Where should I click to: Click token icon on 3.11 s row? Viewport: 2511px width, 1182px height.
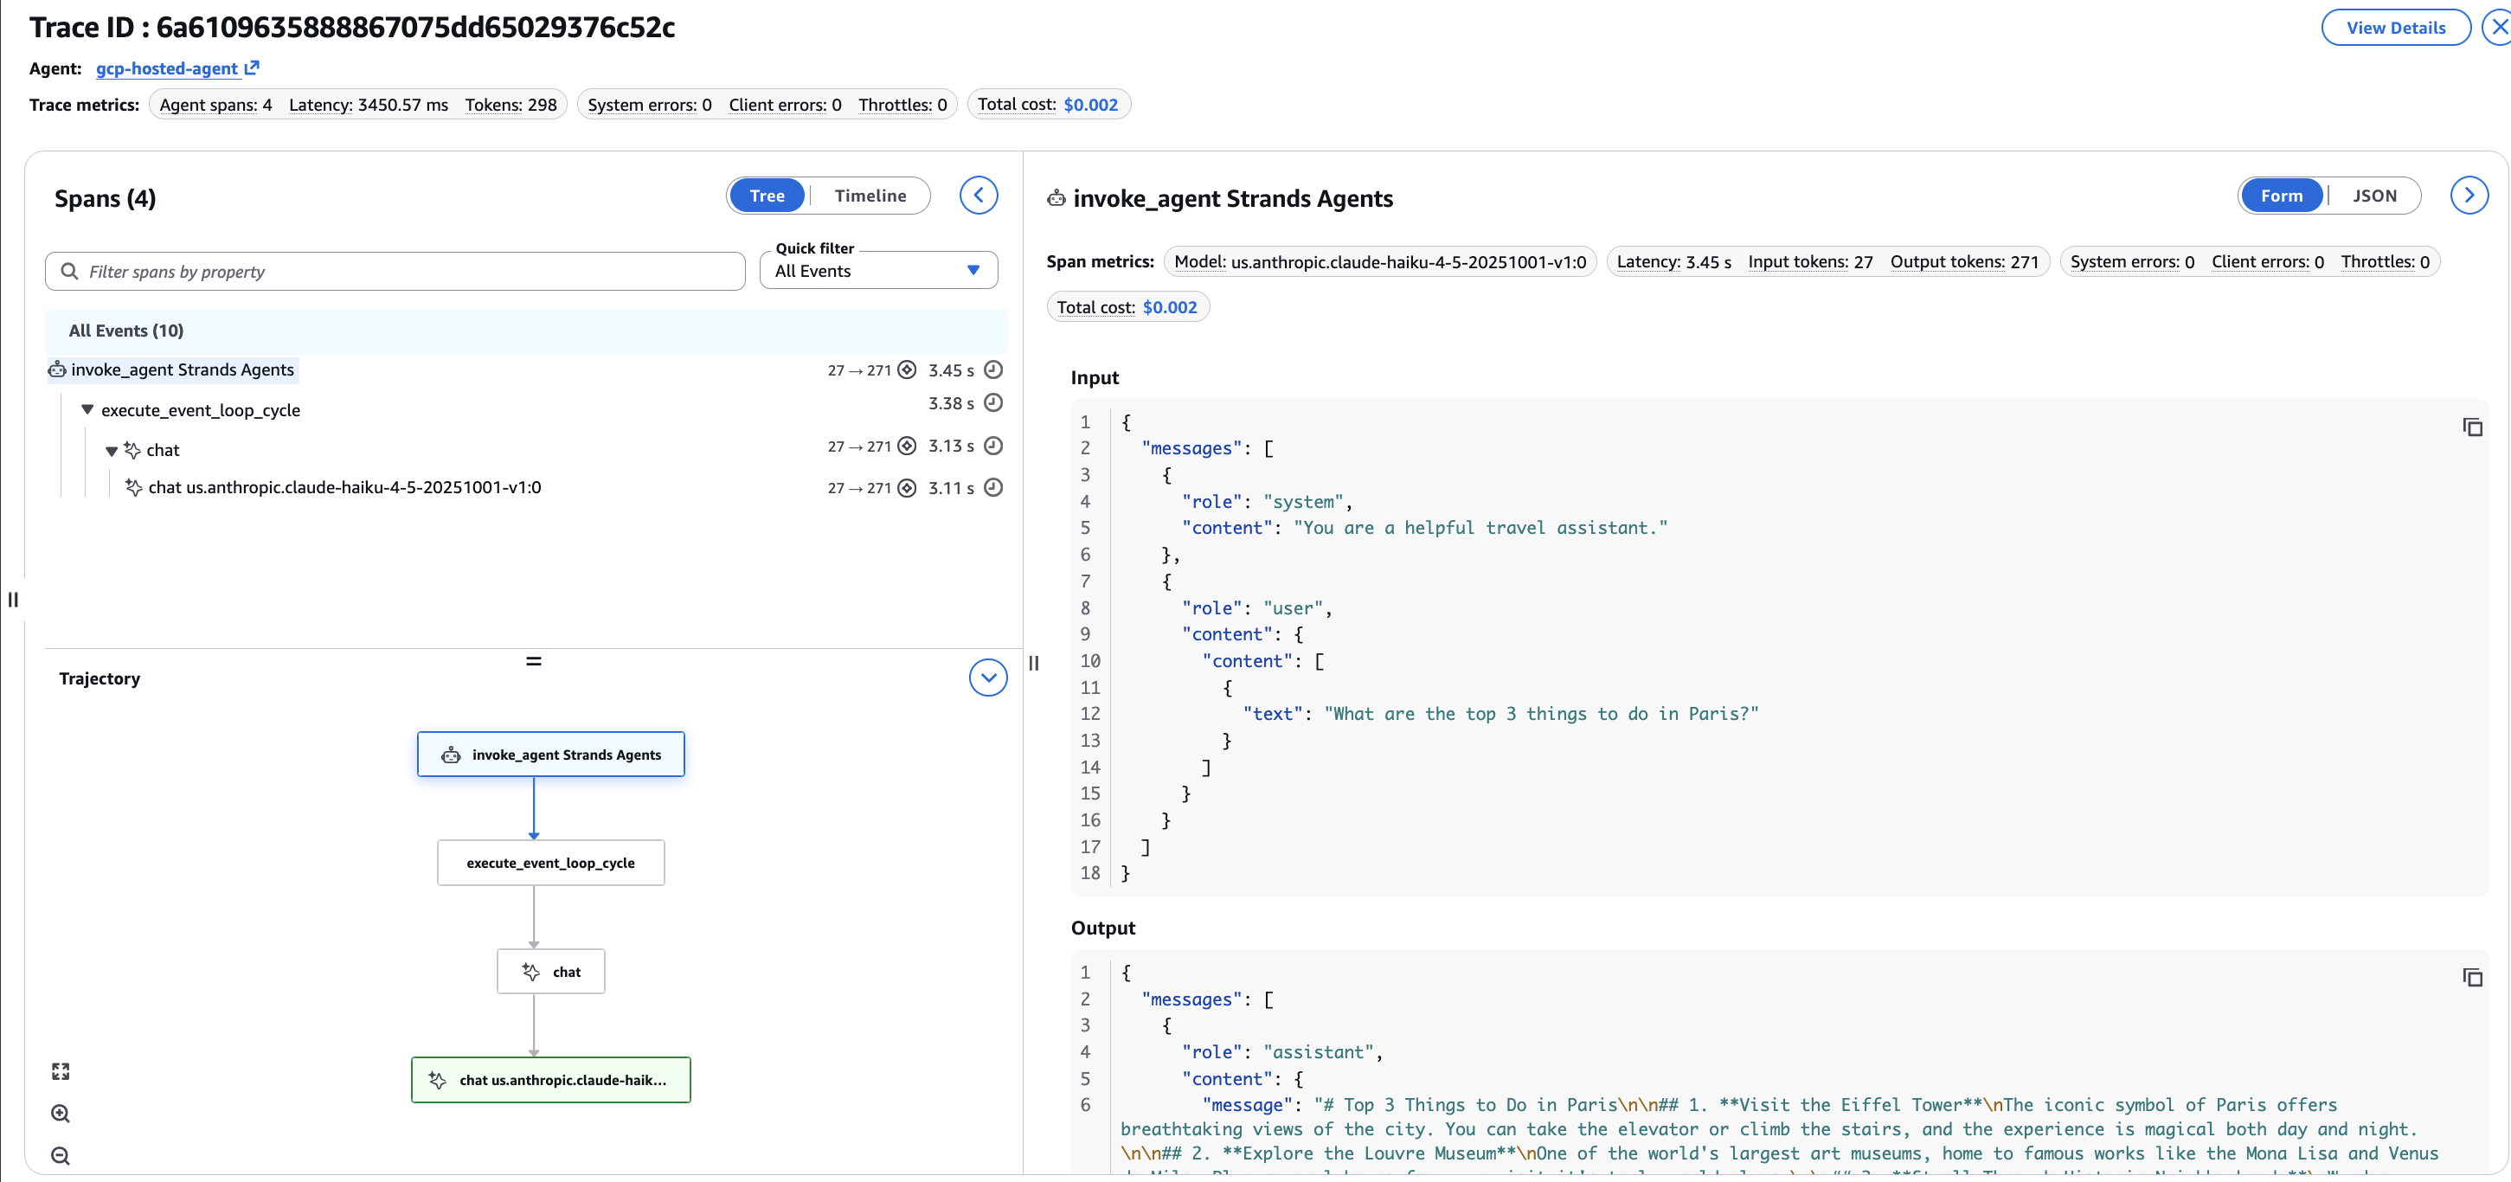pos(907,487)
